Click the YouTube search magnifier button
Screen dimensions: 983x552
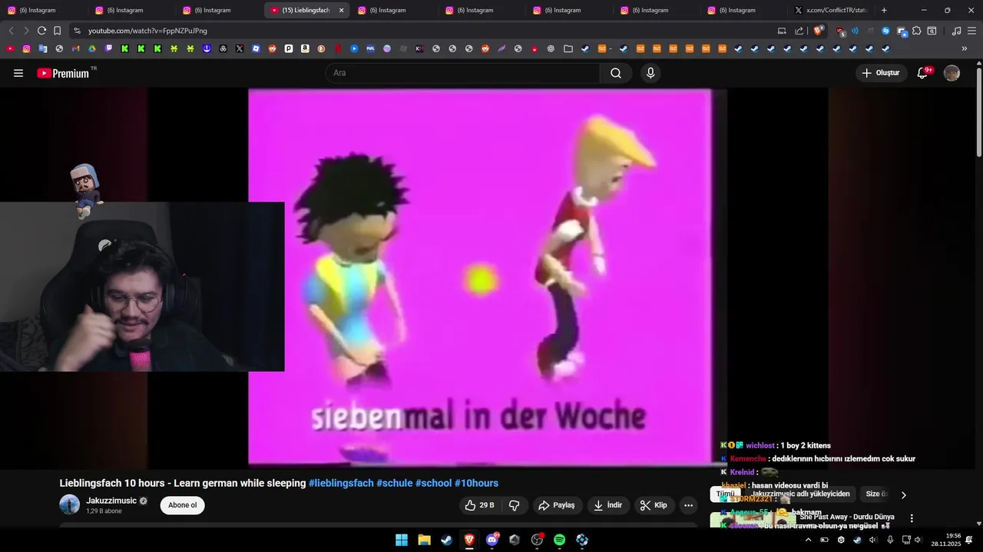tap(616, 73)
